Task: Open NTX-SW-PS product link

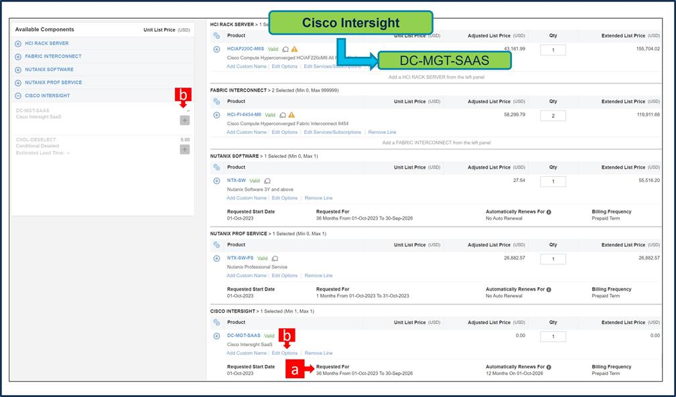Action: 240,258
